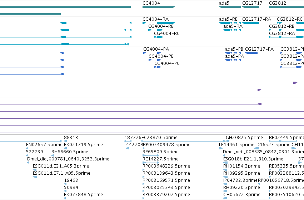Click the thick bar under CG12717-RA
The width and height of the screenshot is (304, 200).
point(251,23)
